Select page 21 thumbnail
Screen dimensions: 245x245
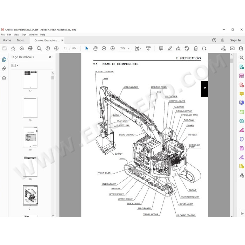tap(30, 195)
